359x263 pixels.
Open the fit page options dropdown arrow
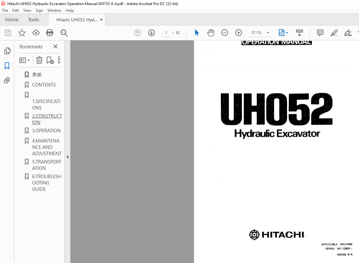point(287,33)
